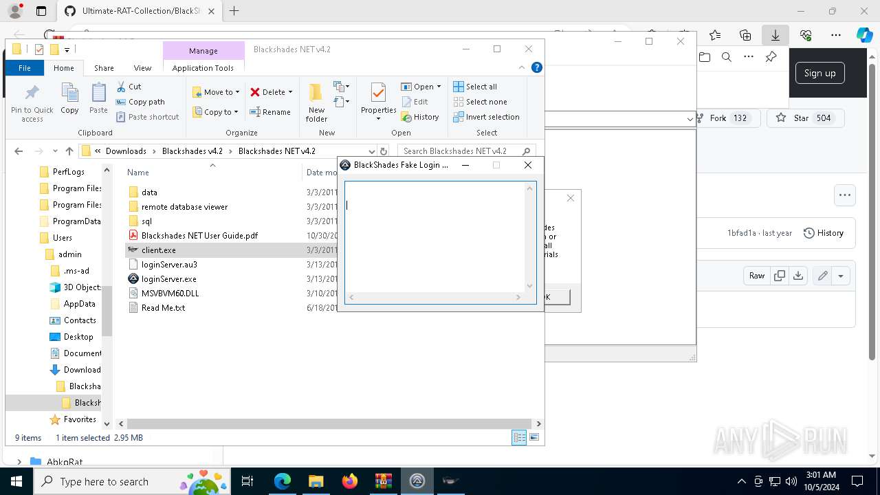Click the Paste ribbon icon
The height and width of the screenshot is (495, 880).
click(98, 98)
